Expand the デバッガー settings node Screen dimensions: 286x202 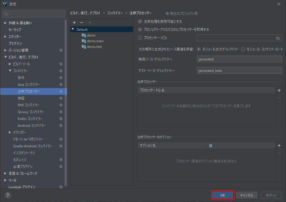pos(10,132)
